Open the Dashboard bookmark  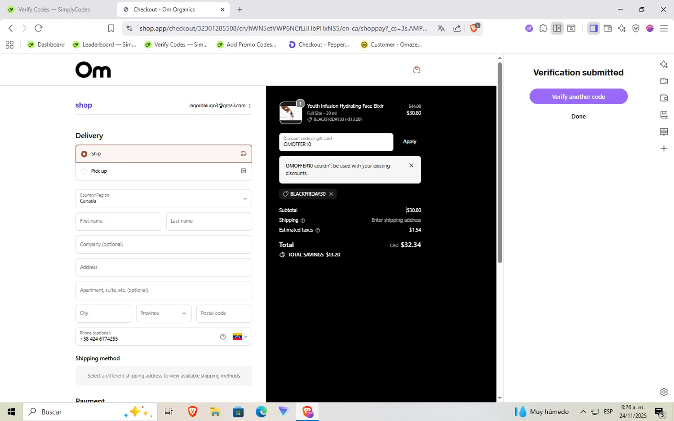click(46, 44)
